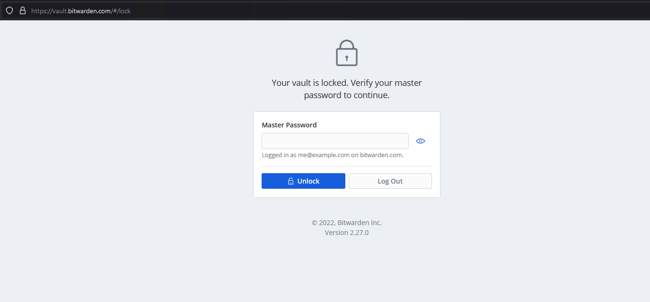The width and height of the screenshot is (650, 302).
Task: Click the Bitwarden Inc. copyright text
Action: [x=346, y=222]
